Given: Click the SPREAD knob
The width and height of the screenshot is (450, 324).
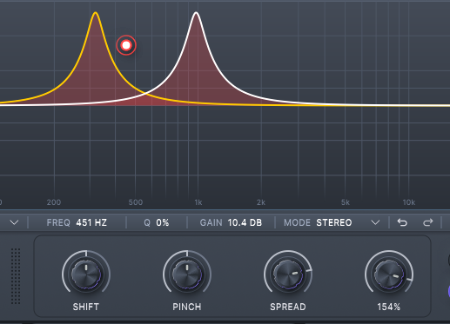Looking at the screenshot, I should pyautogui.click(x=288, y=274).
